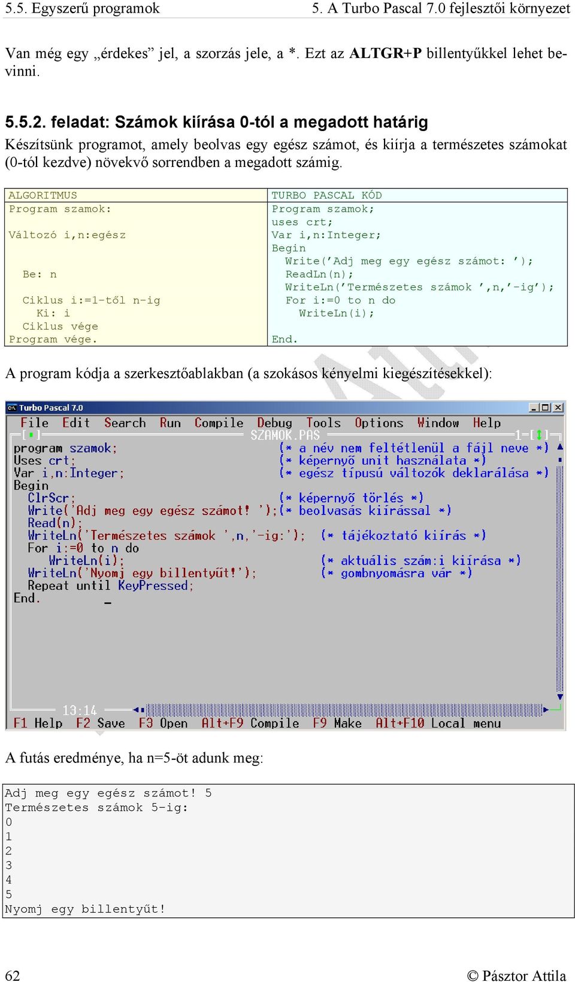575x982 pixels.
Task: Open the Run menu
Action: click(x=170, y=423)
